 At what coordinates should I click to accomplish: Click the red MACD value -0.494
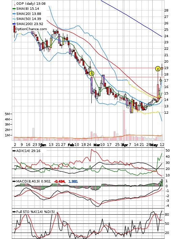[60, 181]
